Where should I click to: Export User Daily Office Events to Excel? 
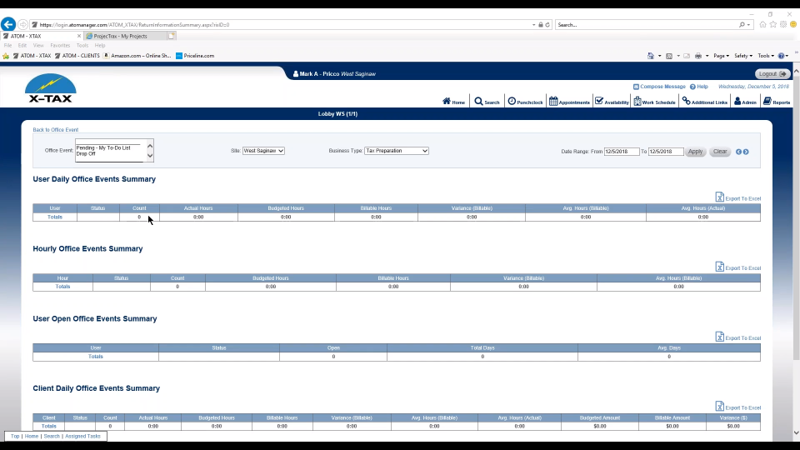coord(737,197)
